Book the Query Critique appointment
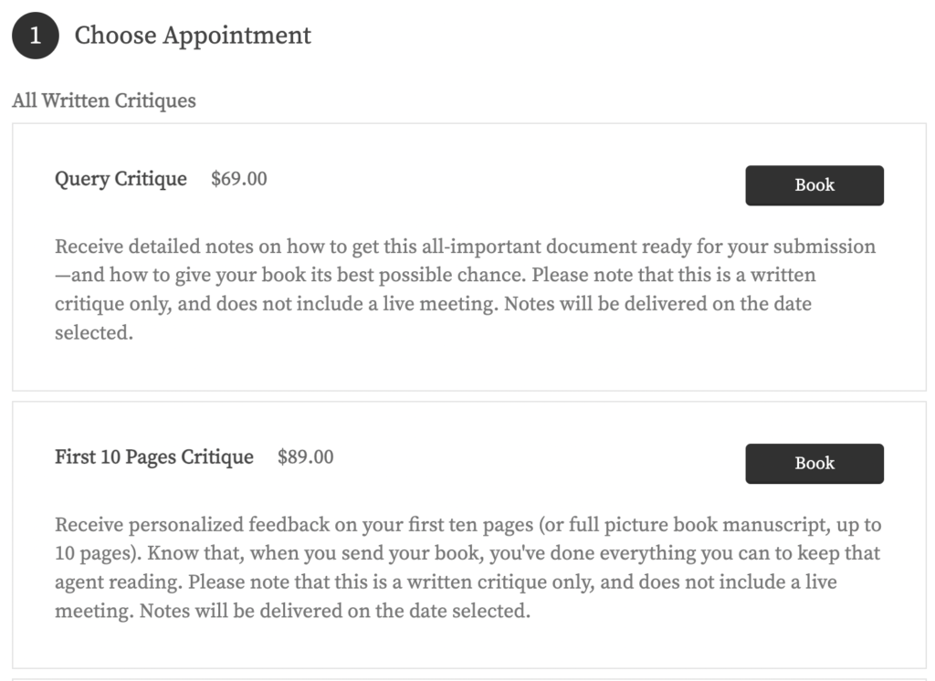This screenshot has width=935, height=681. tap(814, 185)
